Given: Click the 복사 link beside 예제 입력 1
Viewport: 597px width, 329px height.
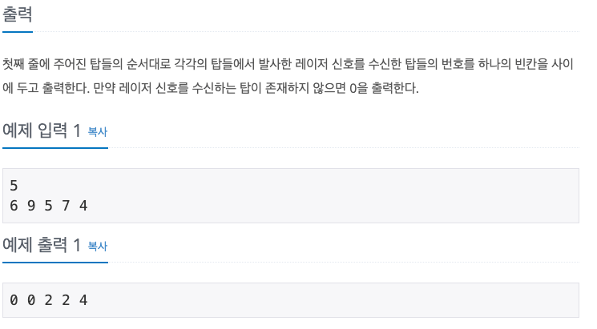Looking at the screenshot, I should pos(97,132).
